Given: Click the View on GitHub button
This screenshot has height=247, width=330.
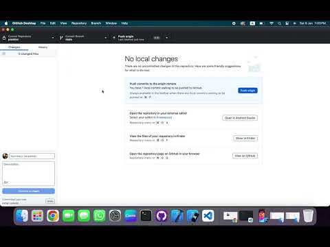Looking at the screenshot, I should (245, 156).
